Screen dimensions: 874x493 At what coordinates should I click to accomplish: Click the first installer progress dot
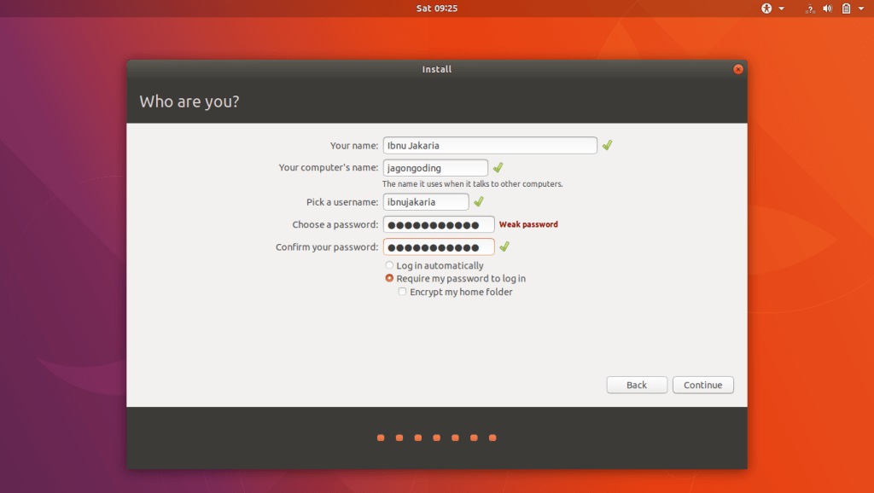pos(381,438)
